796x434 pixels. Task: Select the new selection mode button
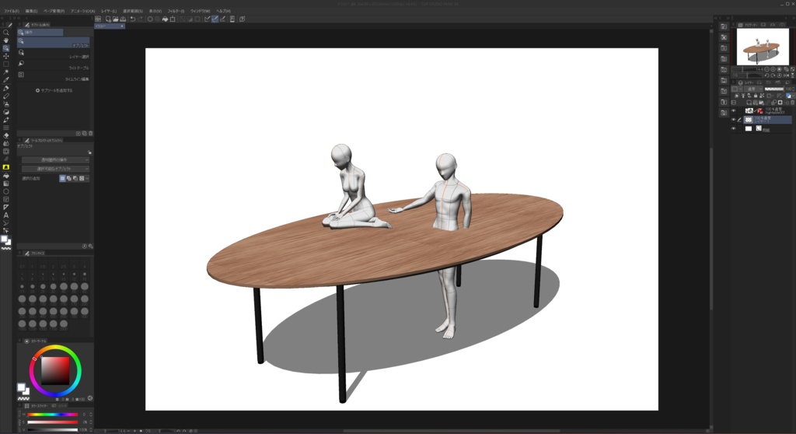(x=62, y=178)
